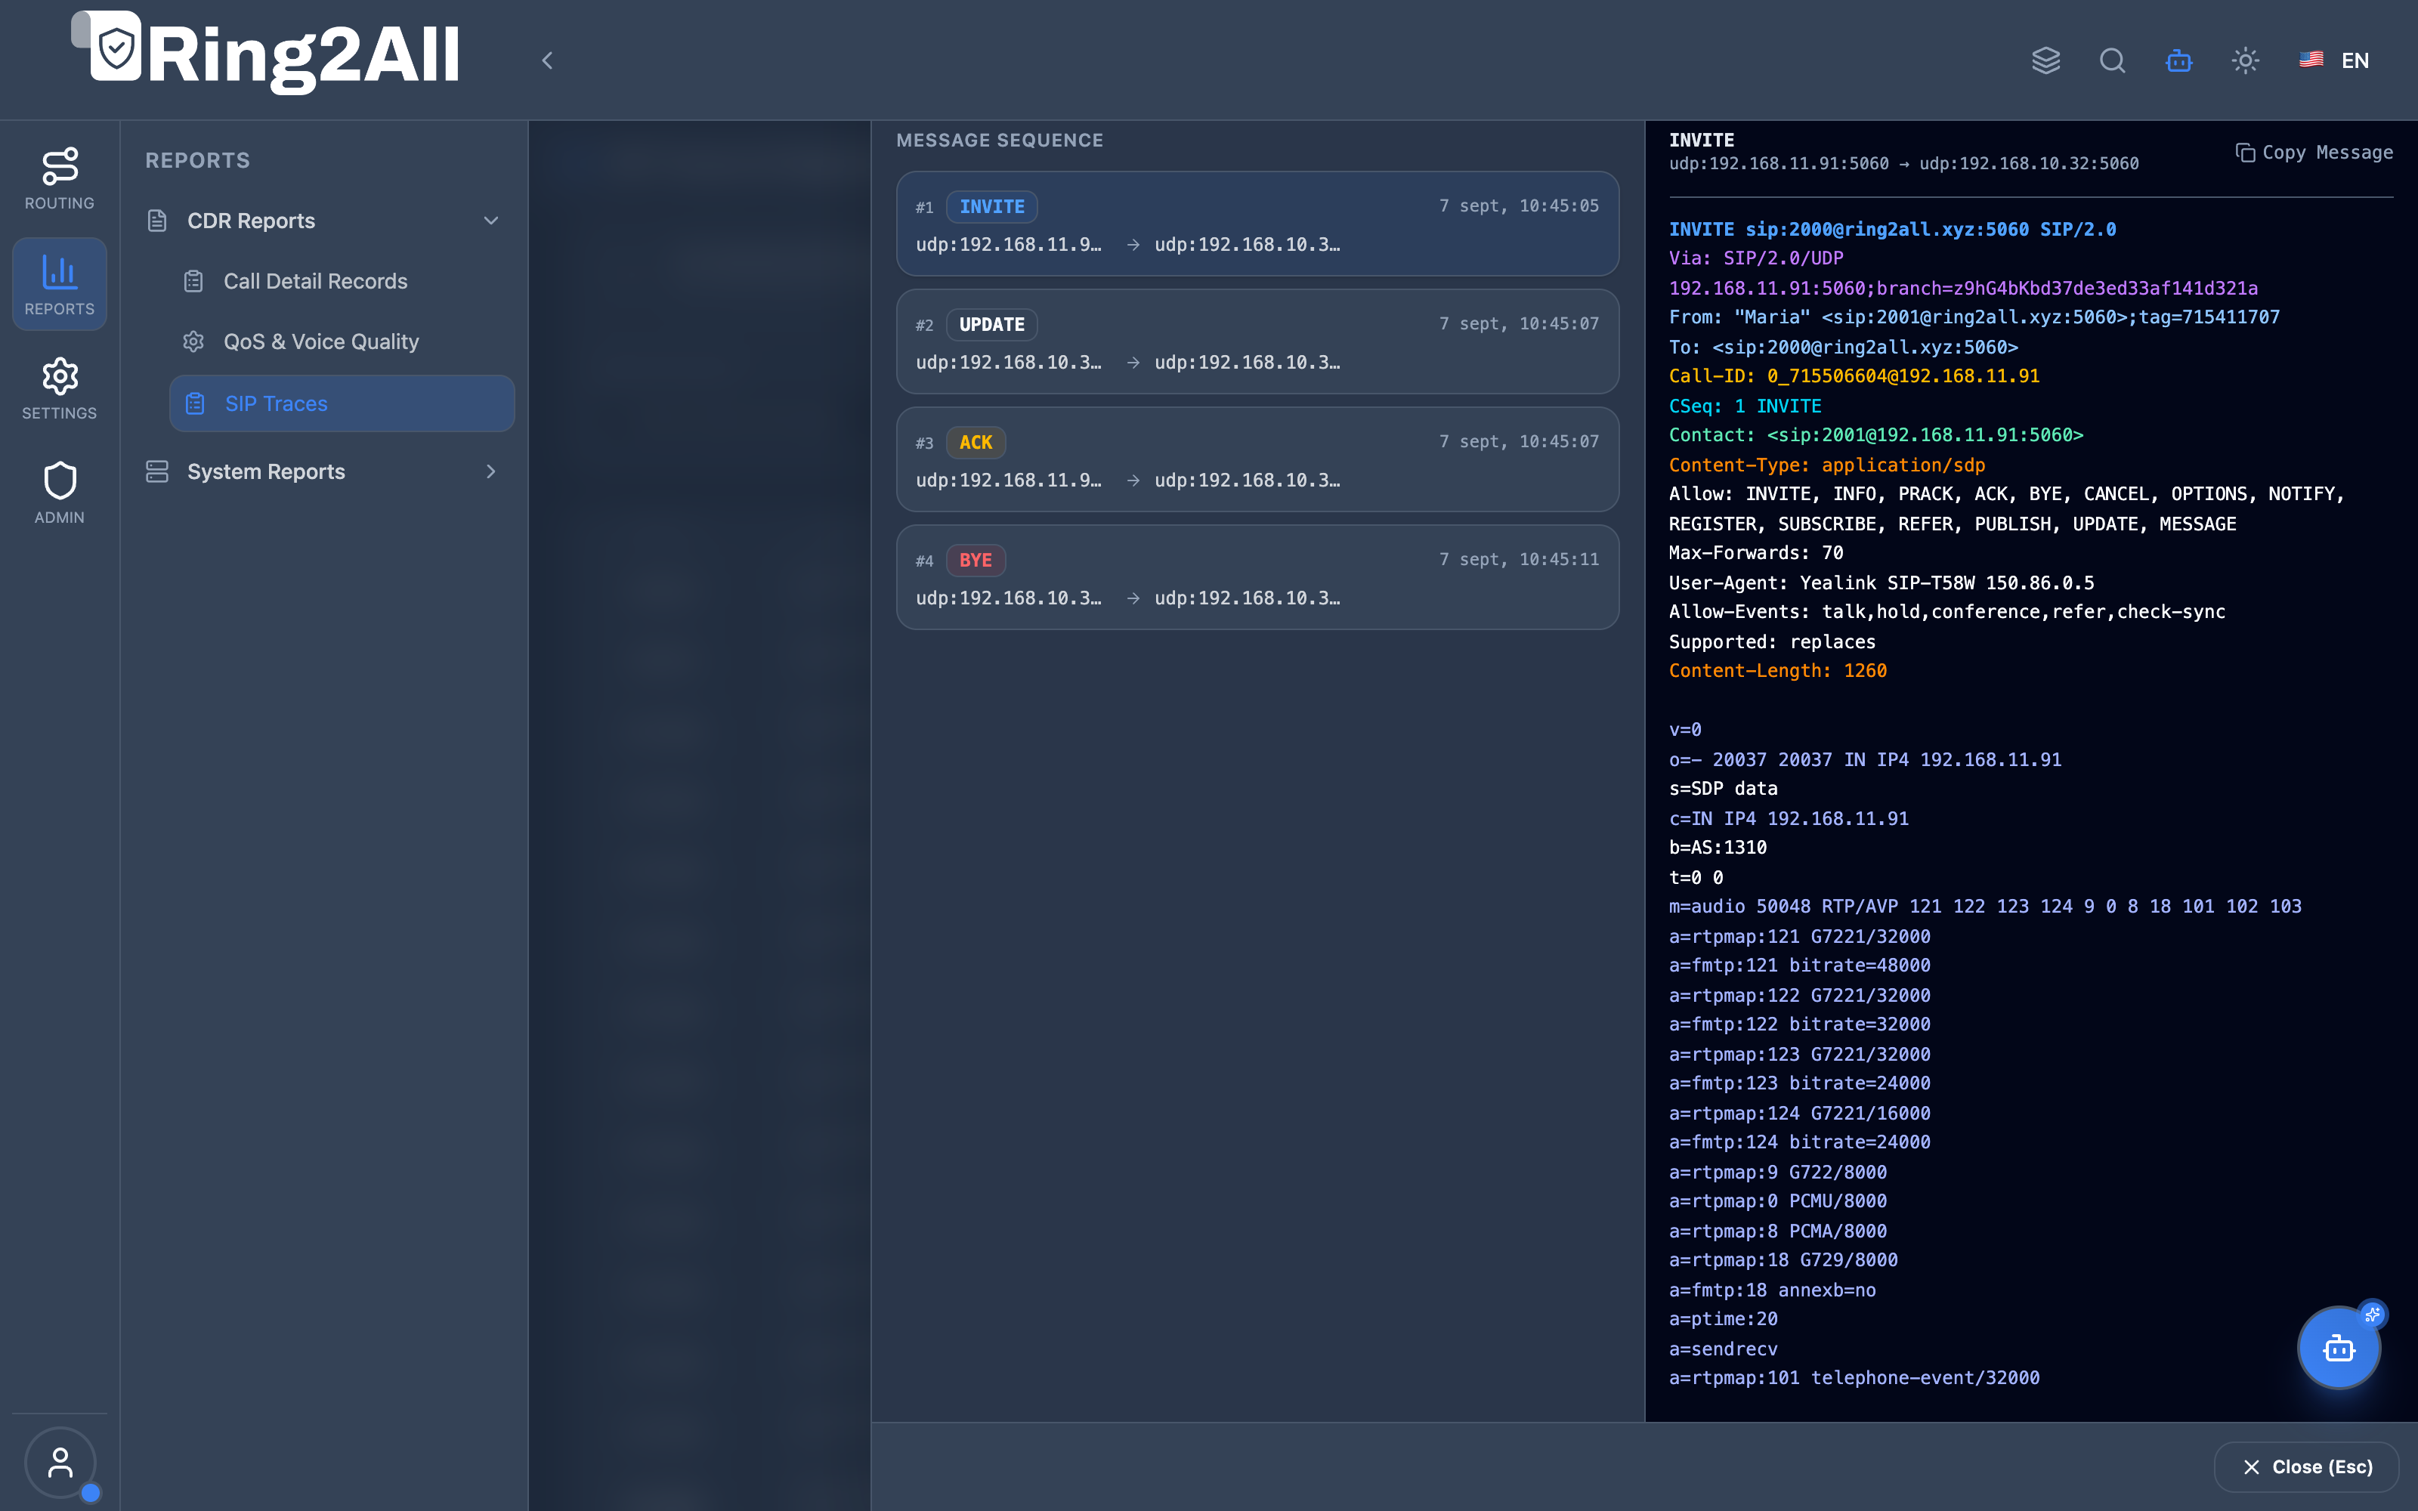Click the BYE badge in message #4
Viewport: 2418px width, 1511px height.
(x=976, y=561)
